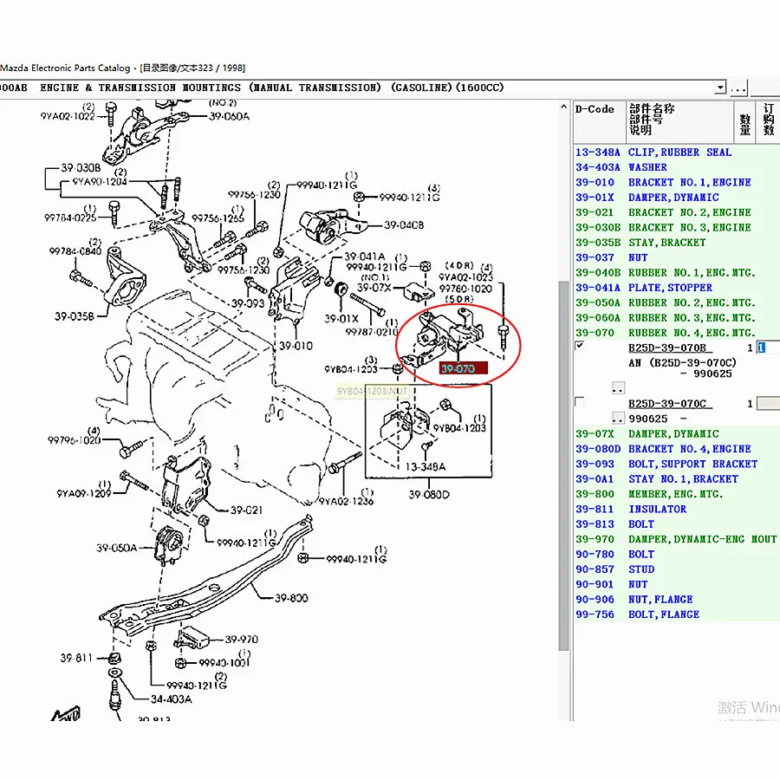Open the section title dropdown arrow
The width and height of the screenshot is (780, 780).
(x=720, y=88)
